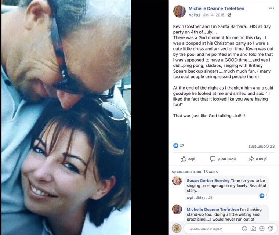279x235 pixels.
Task: Open the 23 Comments count link
Action: pyautogui.click(x=261, y=146)
